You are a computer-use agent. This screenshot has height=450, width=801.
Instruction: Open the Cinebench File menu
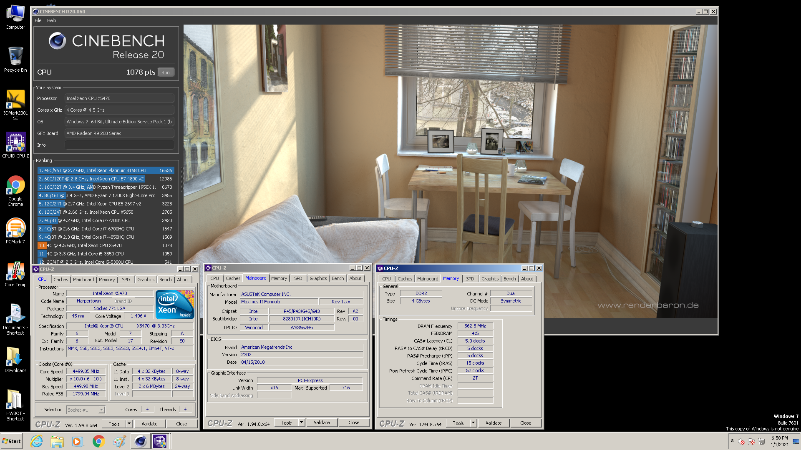pos(38,20)
